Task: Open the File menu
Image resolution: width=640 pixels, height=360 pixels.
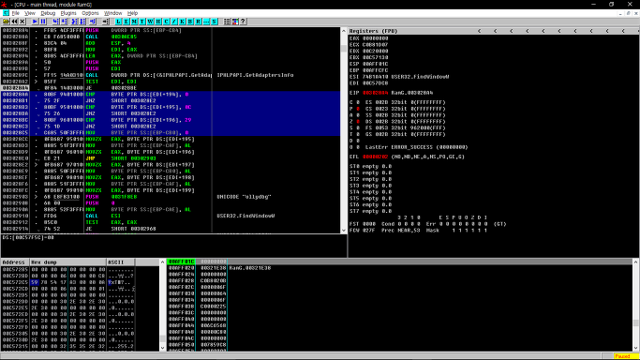Action: [16, 13]
